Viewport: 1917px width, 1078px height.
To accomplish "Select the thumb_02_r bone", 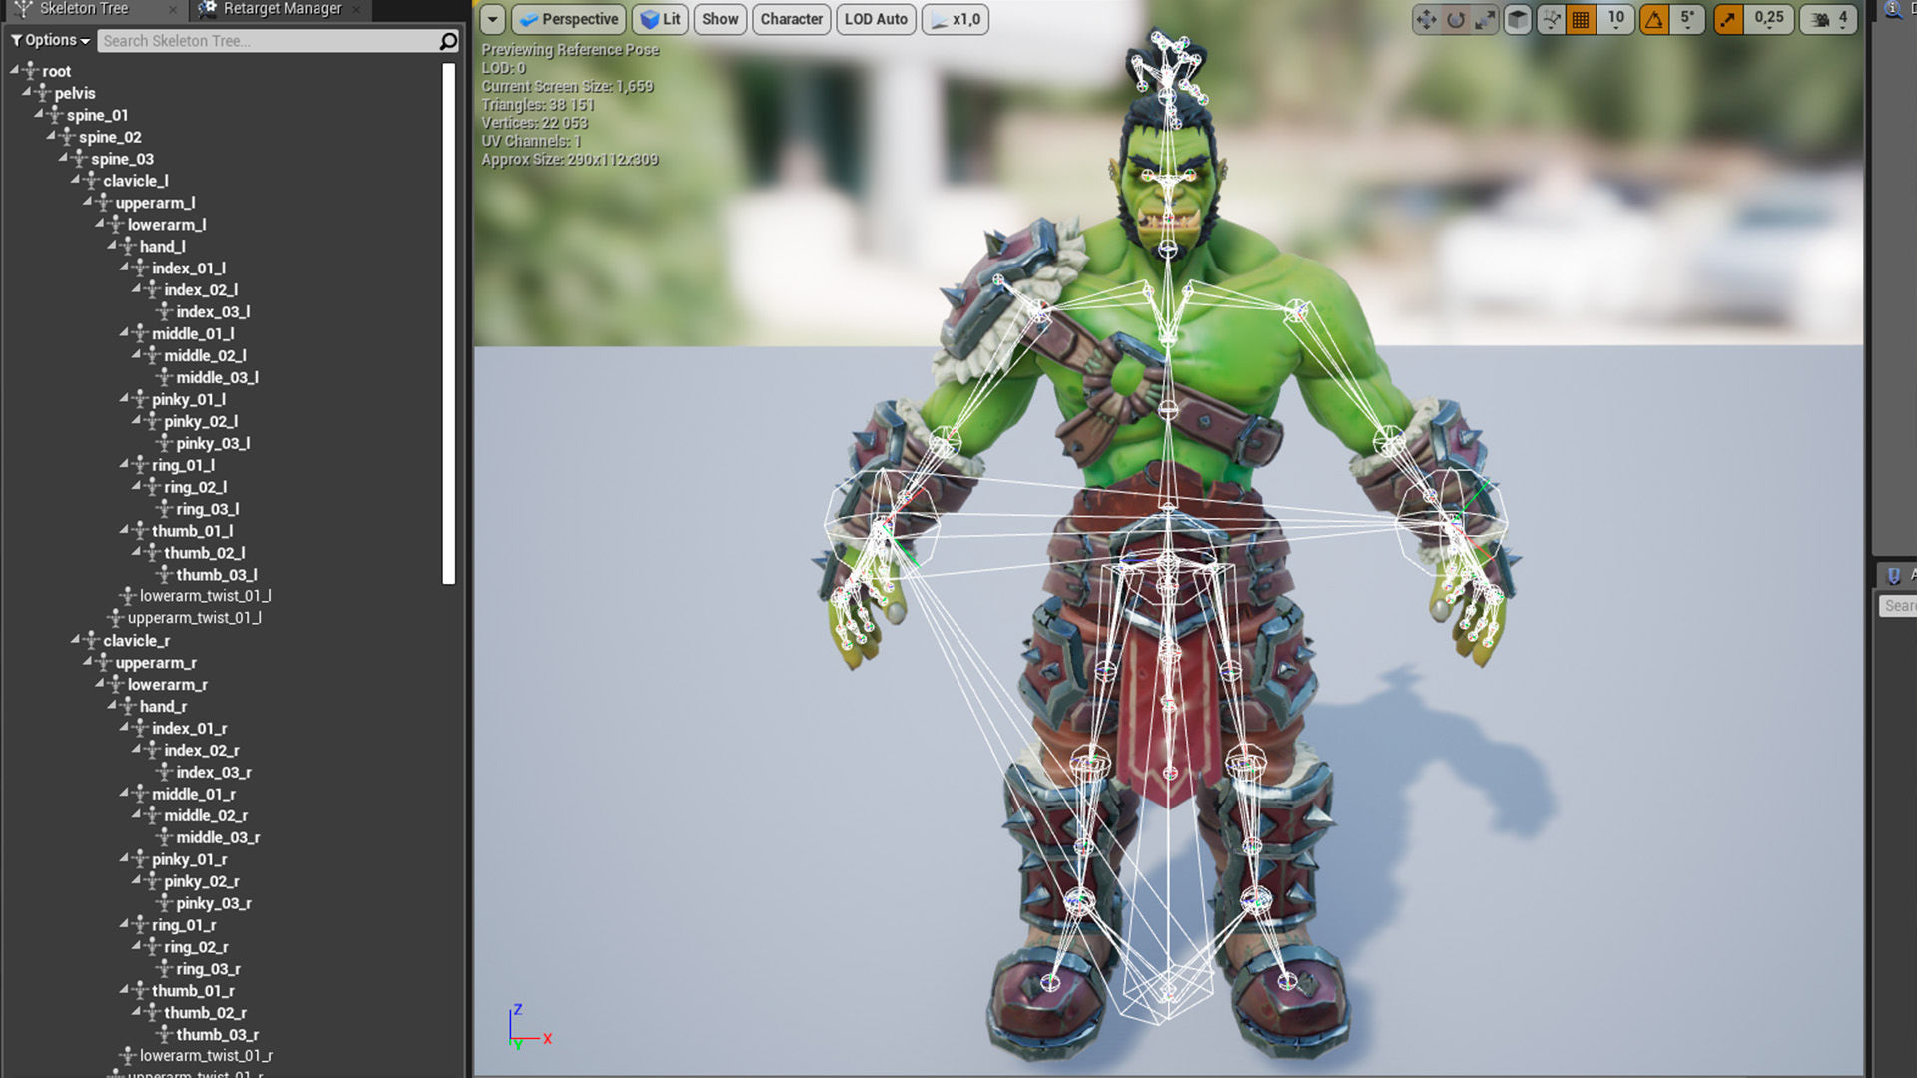I will click(205, 1013).
